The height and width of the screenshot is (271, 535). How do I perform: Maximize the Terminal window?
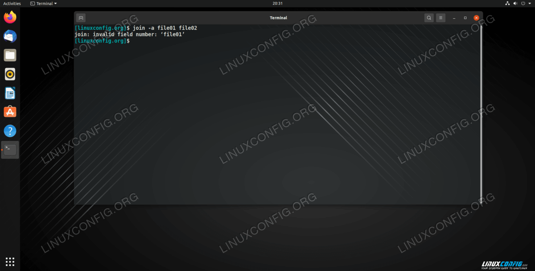coord(465,18)
